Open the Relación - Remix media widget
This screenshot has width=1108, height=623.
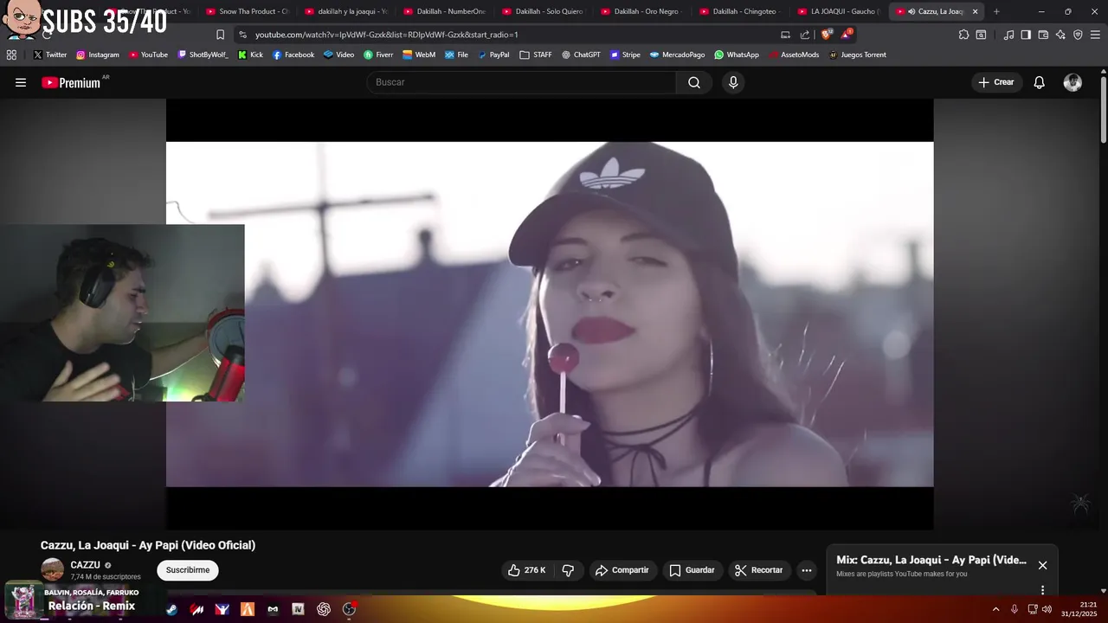[83, 600]
